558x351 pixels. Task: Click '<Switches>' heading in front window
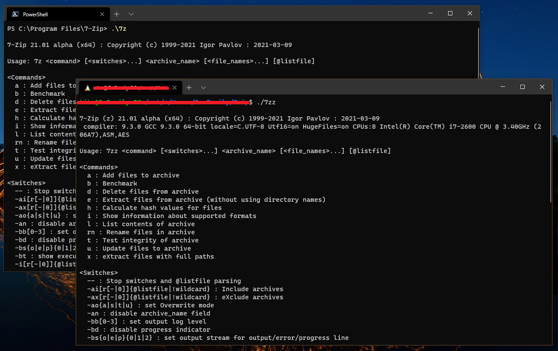click(99, 273)
